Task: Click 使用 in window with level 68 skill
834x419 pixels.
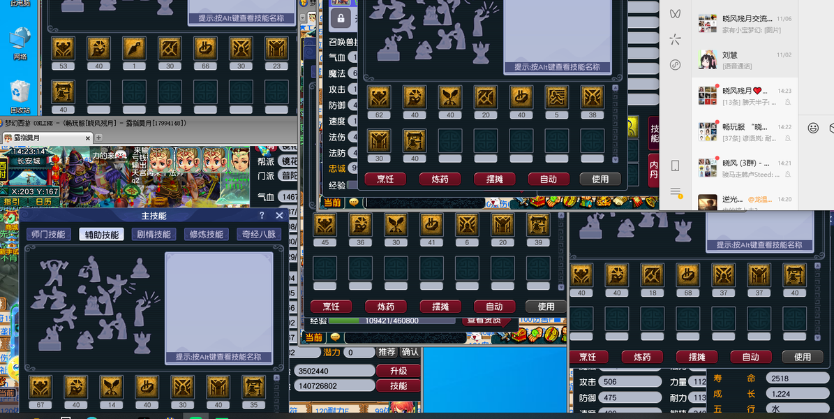Action: click(x=802, y=357)
